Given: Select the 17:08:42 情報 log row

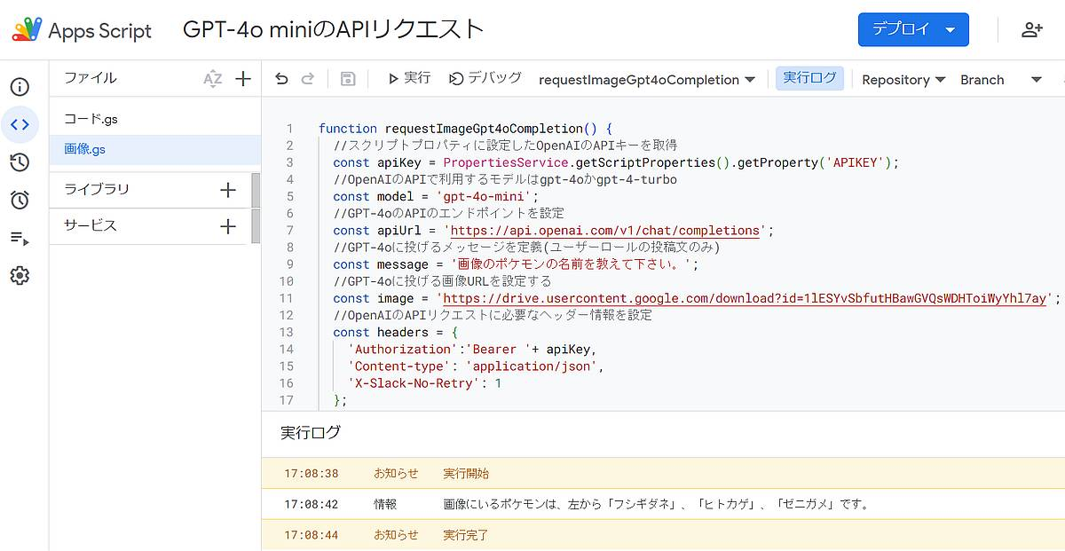Looking at the screenshot, I should [663, 504].
